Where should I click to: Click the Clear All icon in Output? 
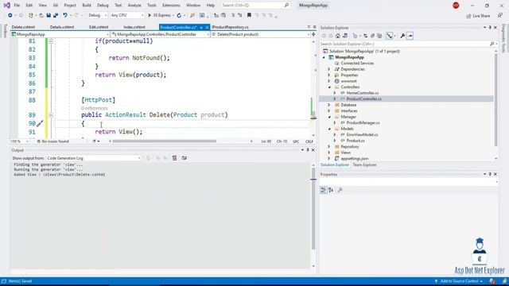pyautogui.click(x=175, y=158)
